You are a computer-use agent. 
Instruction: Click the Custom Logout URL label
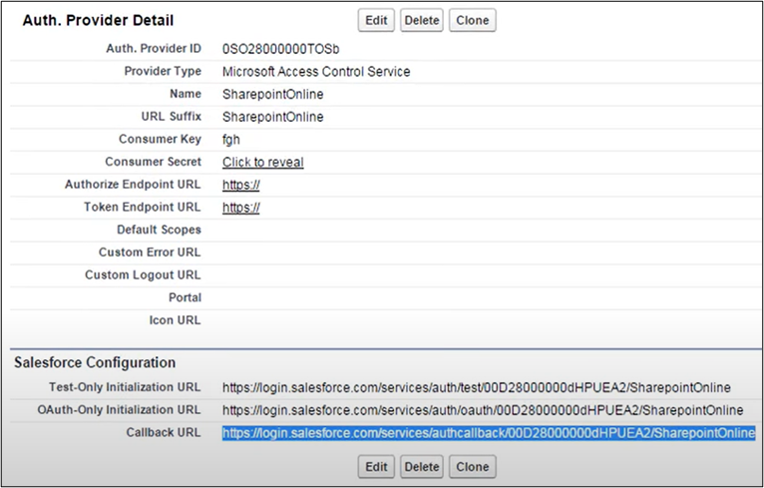(x=143, y=275)
